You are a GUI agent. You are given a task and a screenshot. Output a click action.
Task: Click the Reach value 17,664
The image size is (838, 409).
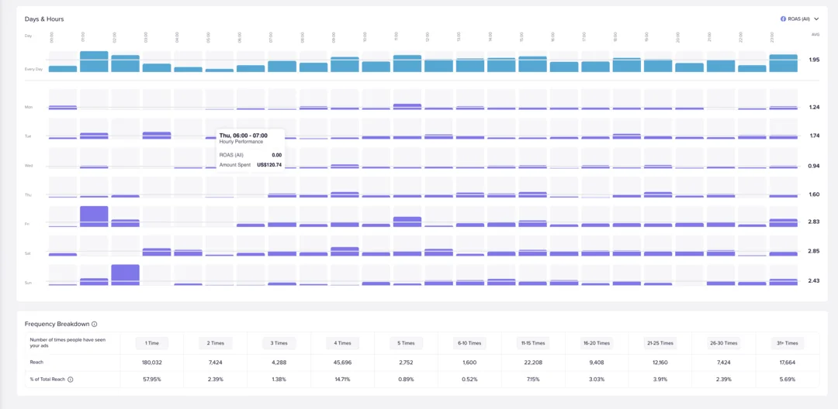pos(788,362)
